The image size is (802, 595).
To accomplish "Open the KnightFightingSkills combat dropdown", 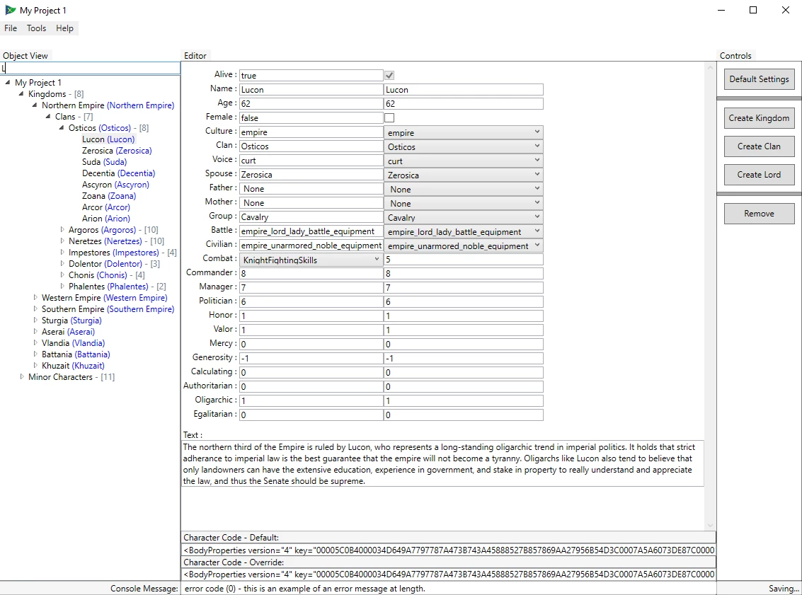I will [311, 260].
